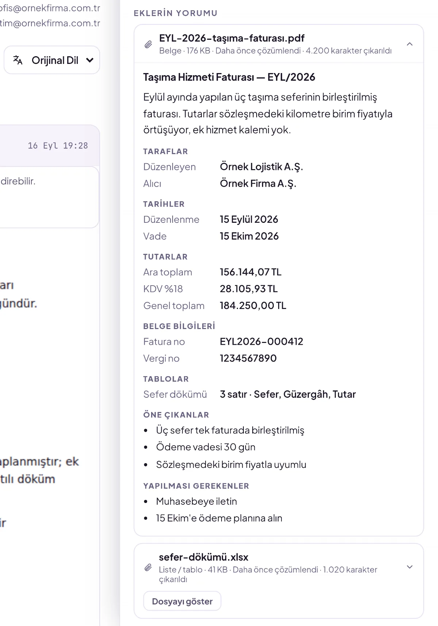The width and height of the screenshot is (438, 626).
Task: Click the Dosyayı göster button
Action: point(182,601)
